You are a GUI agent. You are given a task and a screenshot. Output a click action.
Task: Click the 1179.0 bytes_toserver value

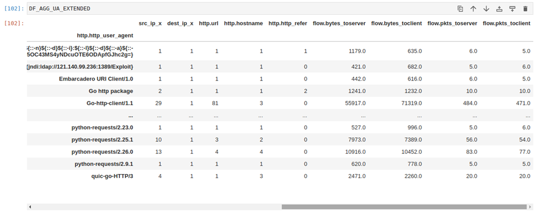(x=357, y=51)
